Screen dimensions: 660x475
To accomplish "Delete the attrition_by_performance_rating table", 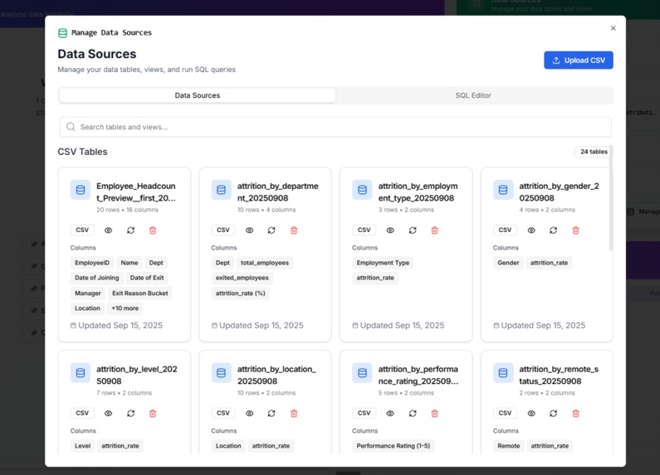I will point(434,413).
